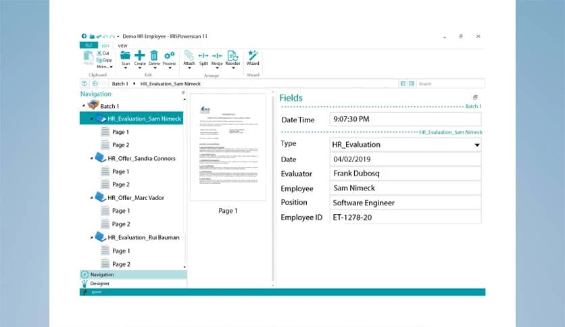Click the Batch 1 box icon
This screenshot has width=565, height=327.
[x=93, y=105]
